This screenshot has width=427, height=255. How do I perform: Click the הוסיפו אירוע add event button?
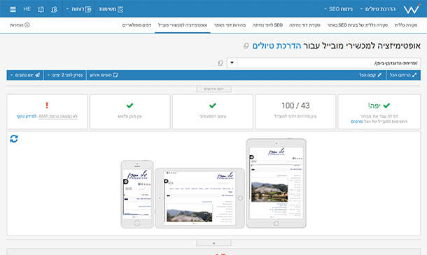(104, 75)
